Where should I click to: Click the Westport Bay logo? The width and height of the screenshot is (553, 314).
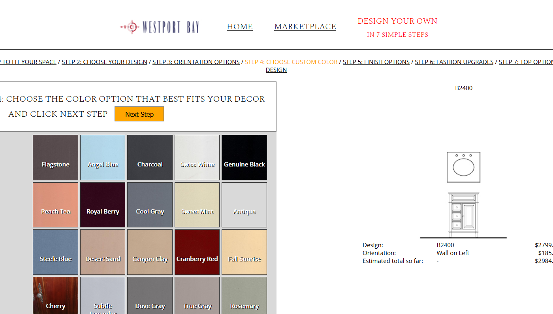tap(160, 27)
